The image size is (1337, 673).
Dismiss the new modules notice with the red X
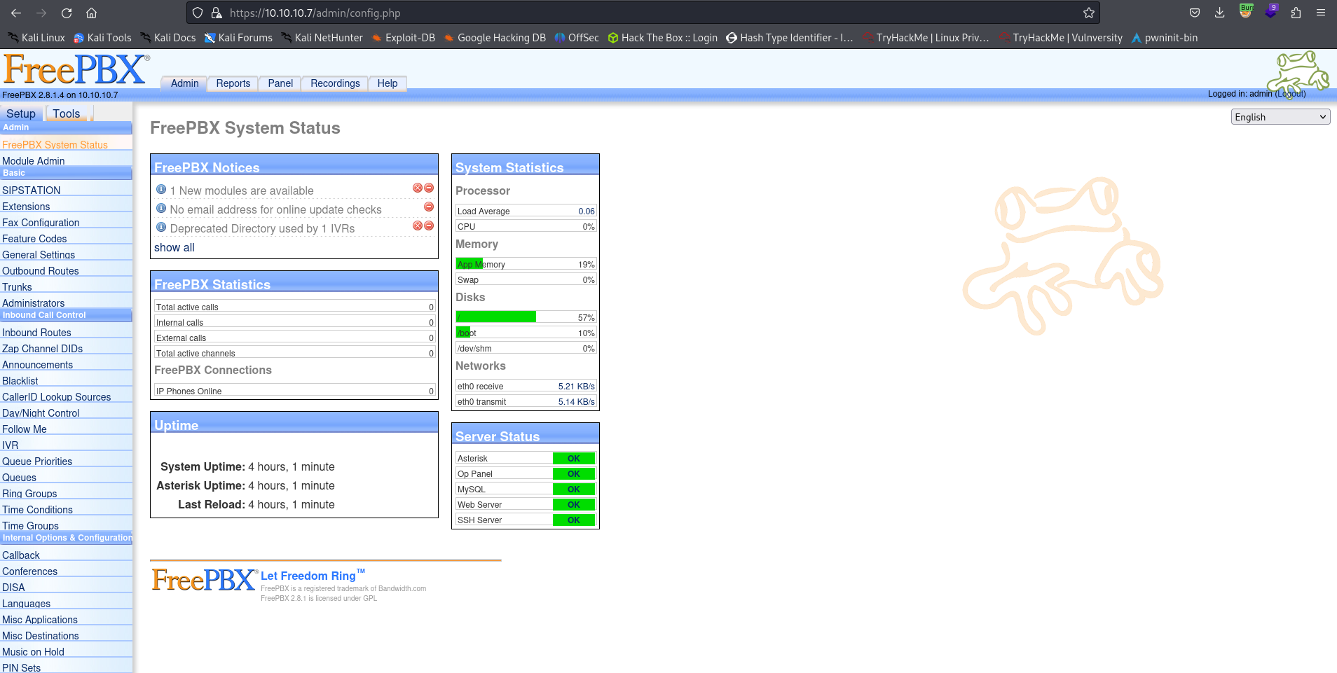[x=418, y=188]
